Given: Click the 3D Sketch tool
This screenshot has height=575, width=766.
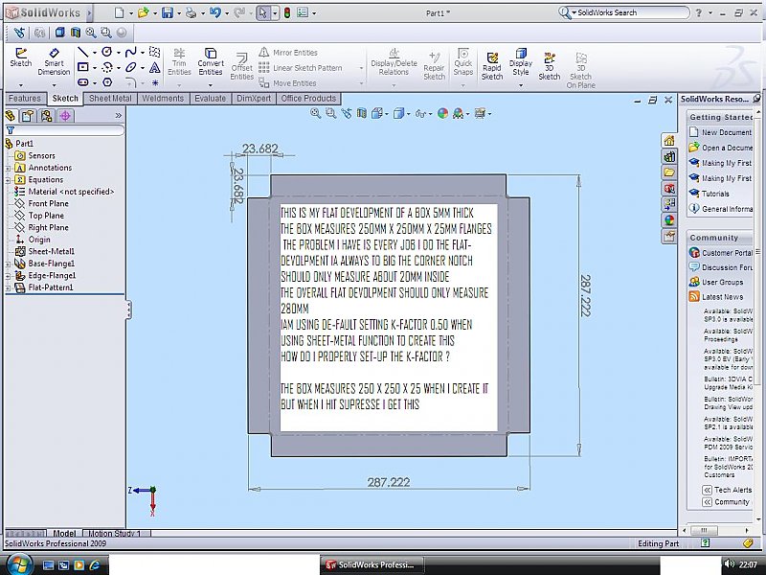Looking at the screenshot, I should tap(549, 65).
